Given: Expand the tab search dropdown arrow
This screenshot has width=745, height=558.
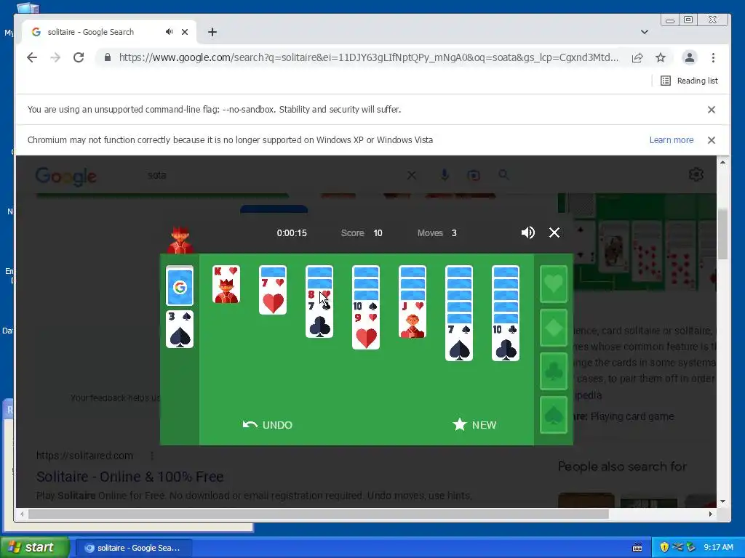Looking at the screenshot, I should pos(645,32).
